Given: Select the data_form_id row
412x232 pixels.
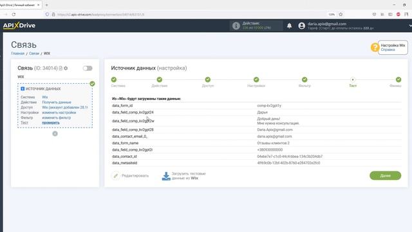Looking at the screenshot, I should coord(256,106).
